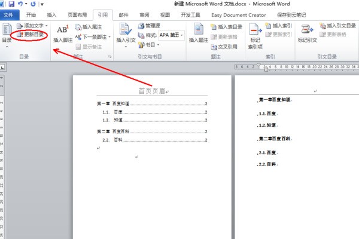Click the first-line indent marker on the ruler
The image size is (359, 239).
258,65
